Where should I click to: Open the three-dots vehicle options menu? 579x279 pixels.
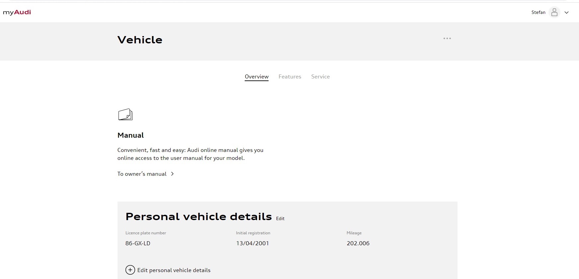[x=447, y=38]
